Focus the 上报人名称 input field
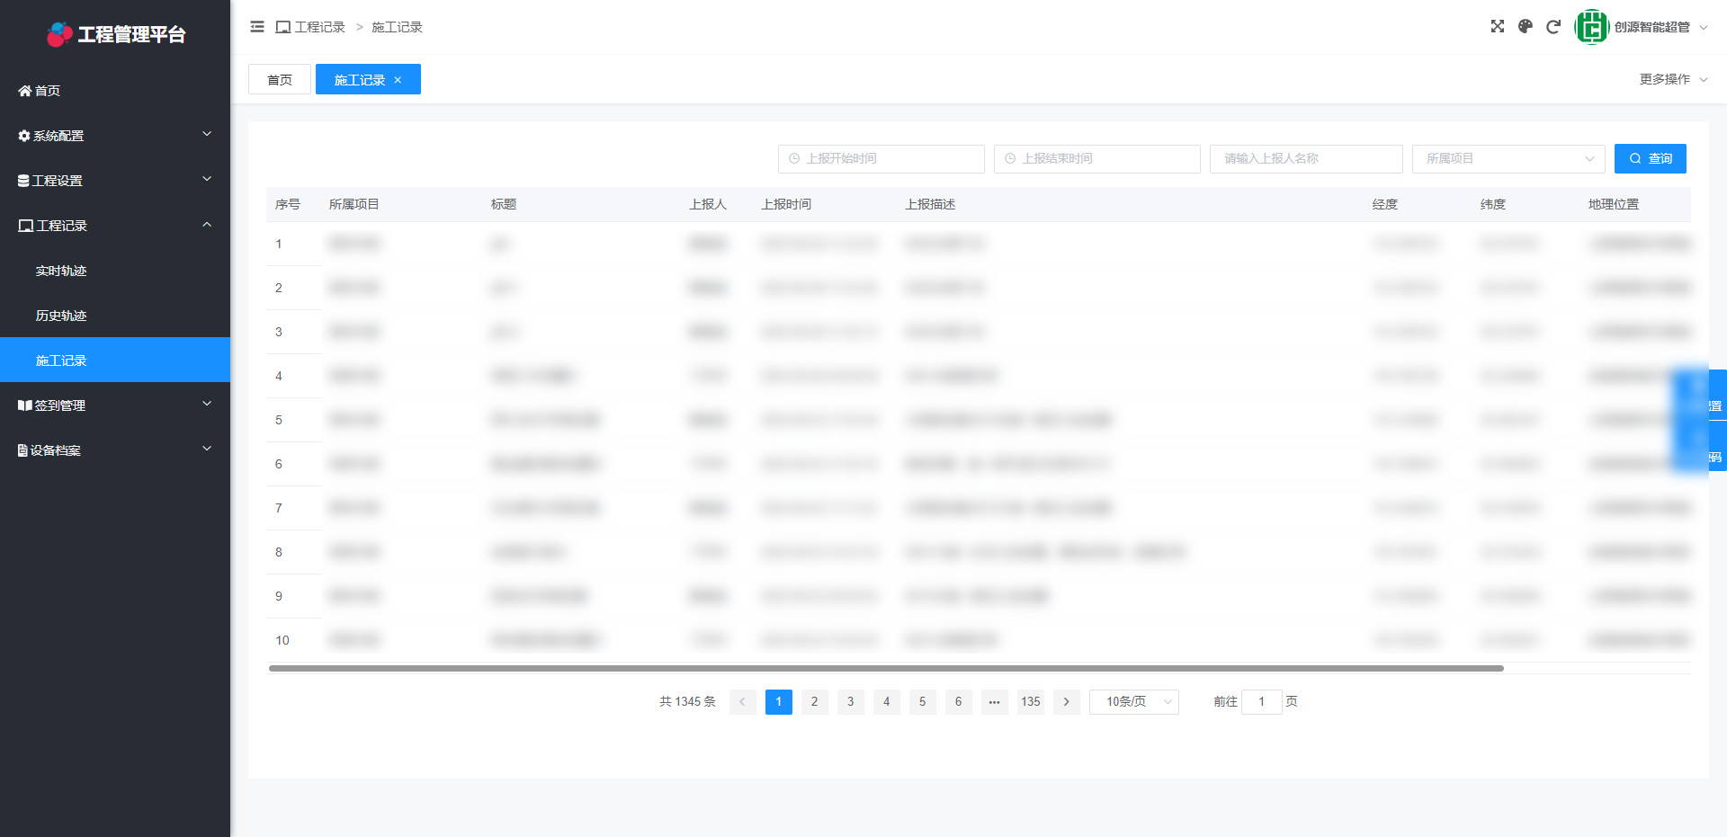This screenshot has width=1727, height=837. point(1305,159)
